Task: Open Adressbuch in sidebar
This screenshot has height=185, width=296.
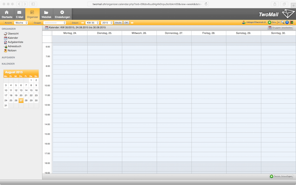Action: [x=14, y=46]
